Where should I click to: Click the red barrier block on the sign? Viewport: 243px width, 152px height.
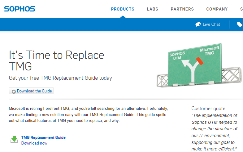coord(200,60)
